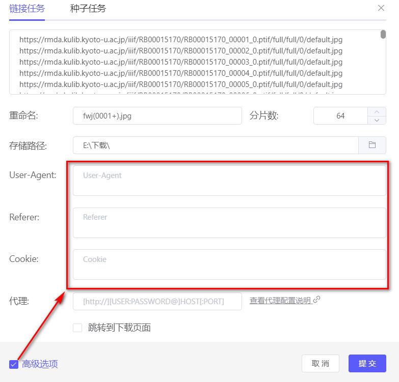The width and height of the screenshot is (399, 382).
Task: Click the Referer text box
Action: (x=229, y=222)
